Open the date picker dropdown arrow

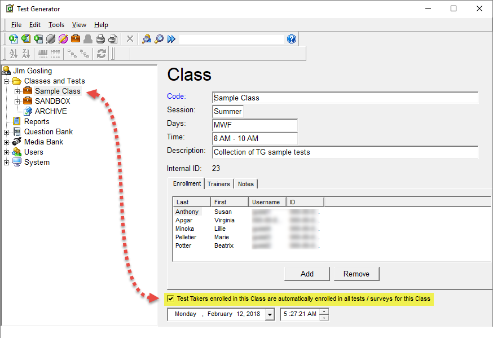click(x=270, y=314)
